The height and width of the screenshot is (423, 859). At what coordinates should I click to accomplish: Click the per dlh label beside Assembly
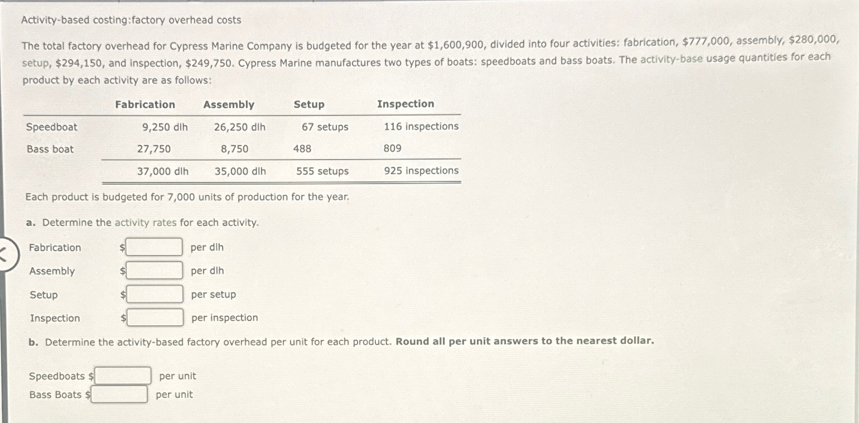[207, 271]
